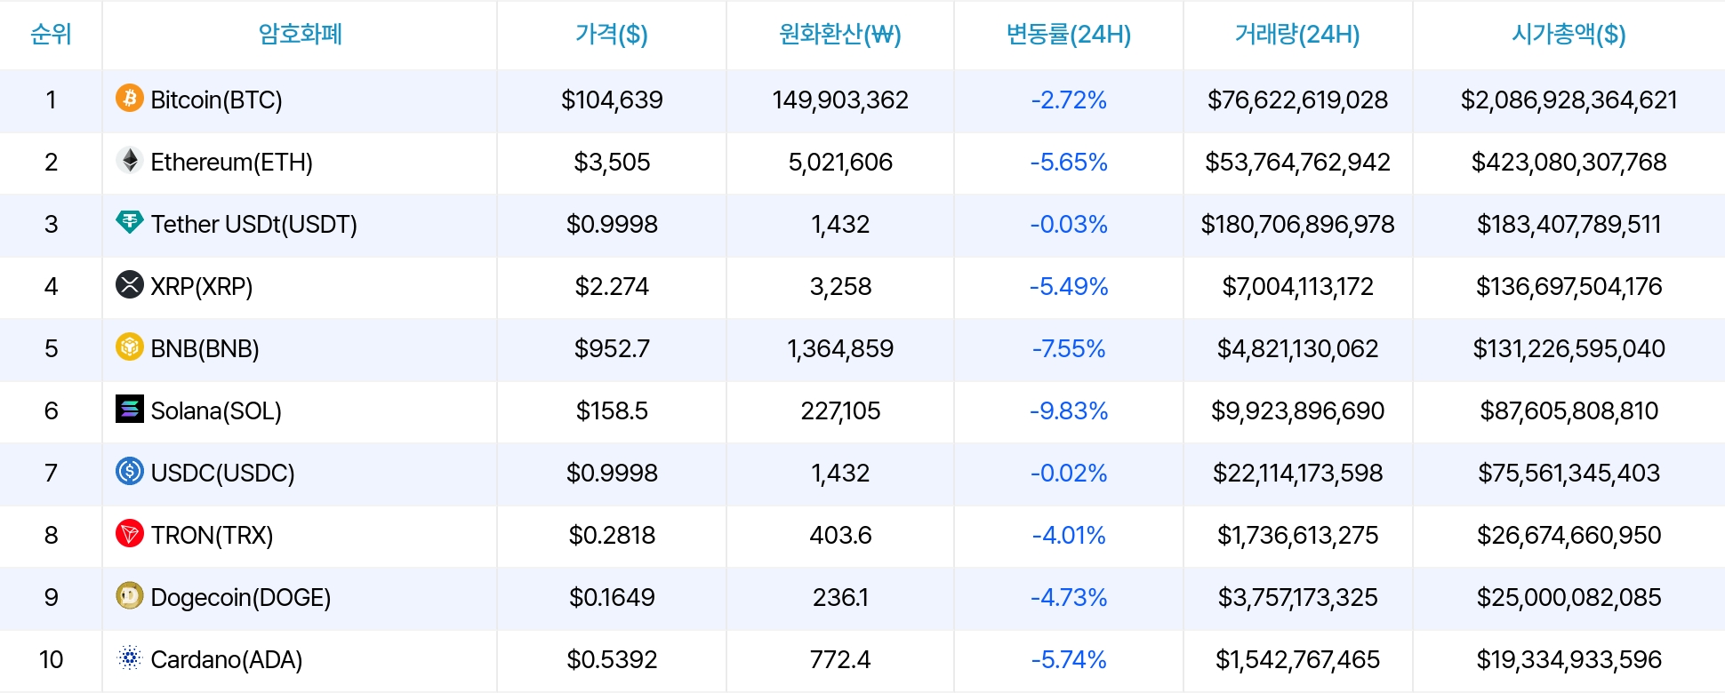The width and height of the screenshot is (1725, 693).
Task: Click the Cardano logo icon
Action: [x=130, y=657]
